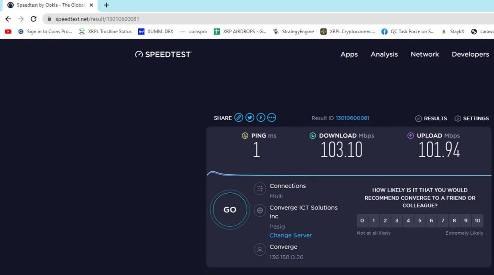The image size is (494, 275).
Task: Open the StaykX bookmark
Action: pos(452,31)
